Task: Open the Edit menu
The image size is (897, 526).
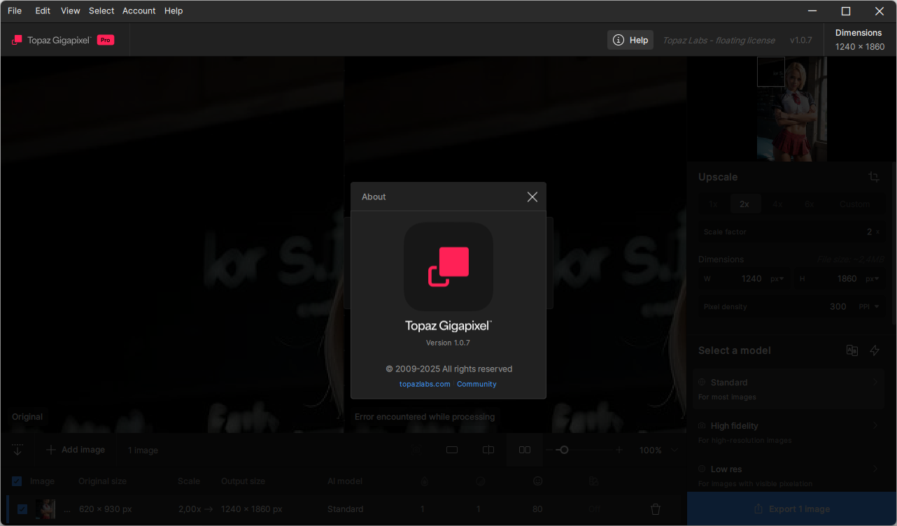Action: coord(43,10)
